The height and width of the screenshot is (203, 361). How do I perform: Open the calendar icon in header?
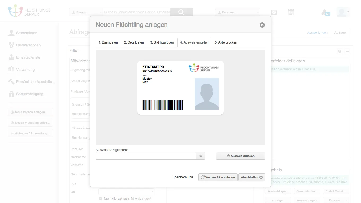(291, 12)
